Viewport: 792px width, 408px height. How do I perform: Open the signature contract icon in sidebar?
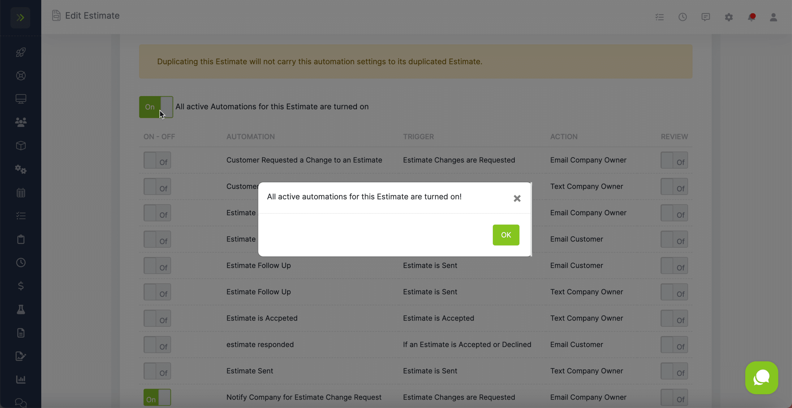tap(21, 356)
